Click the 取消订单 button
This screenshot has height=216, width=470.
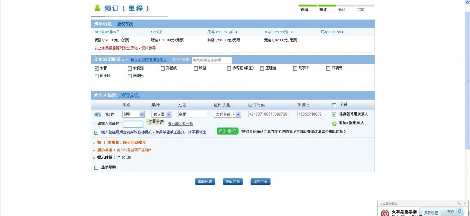tap(233, 182)
